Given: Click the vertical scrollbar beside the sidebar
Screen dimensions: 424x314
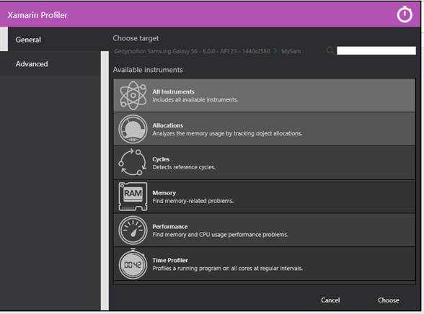Looking at the screenshot, I should click(x=105, y=180).
